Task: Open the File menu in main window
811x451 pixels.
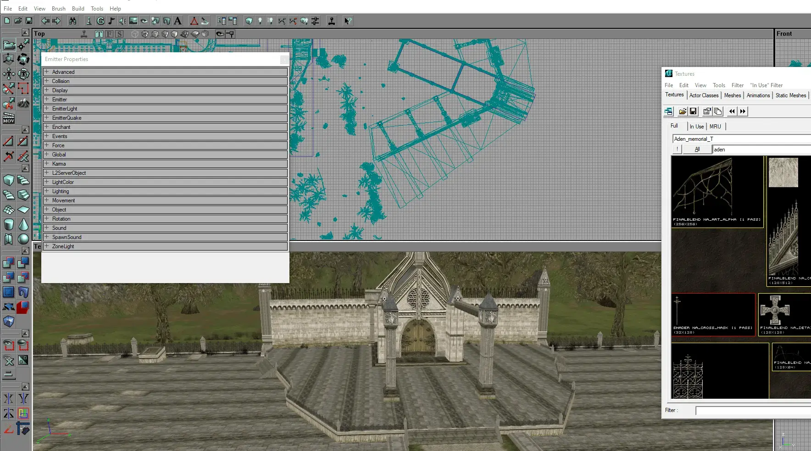Action: (x=8, y=8)
